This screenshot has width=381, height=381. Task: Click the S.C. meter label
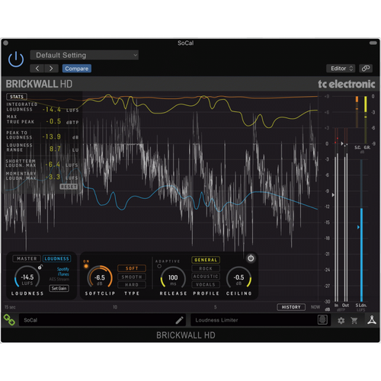tap(357, 147)
